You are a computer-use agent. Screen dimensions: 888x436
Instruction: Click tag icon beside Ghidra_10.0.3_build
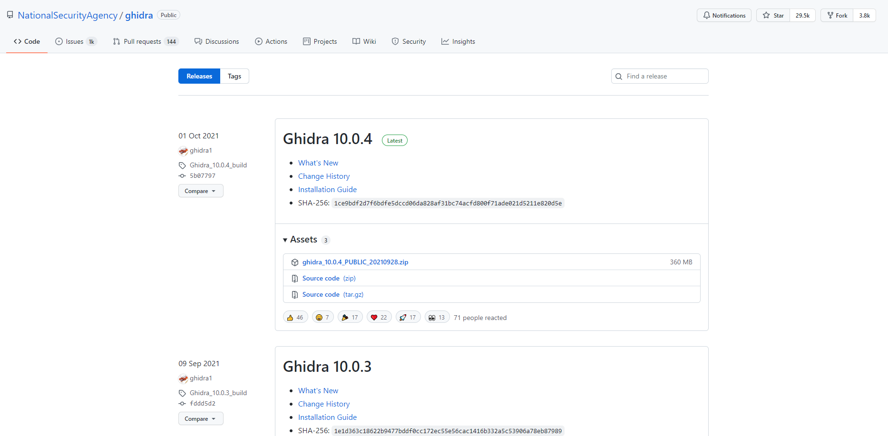coord(182,393)
